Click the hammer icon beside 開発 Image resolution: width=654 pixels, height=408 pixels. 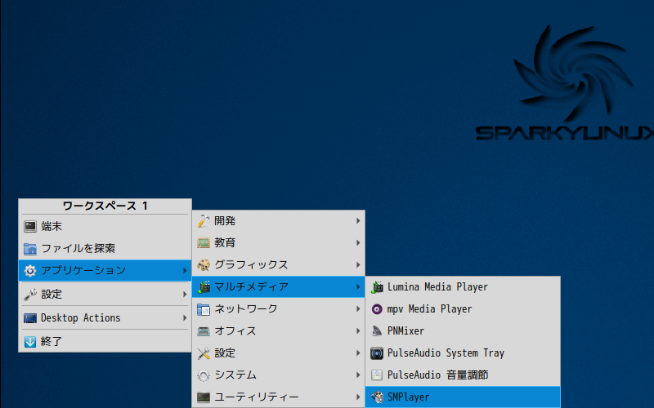[204, 221]
